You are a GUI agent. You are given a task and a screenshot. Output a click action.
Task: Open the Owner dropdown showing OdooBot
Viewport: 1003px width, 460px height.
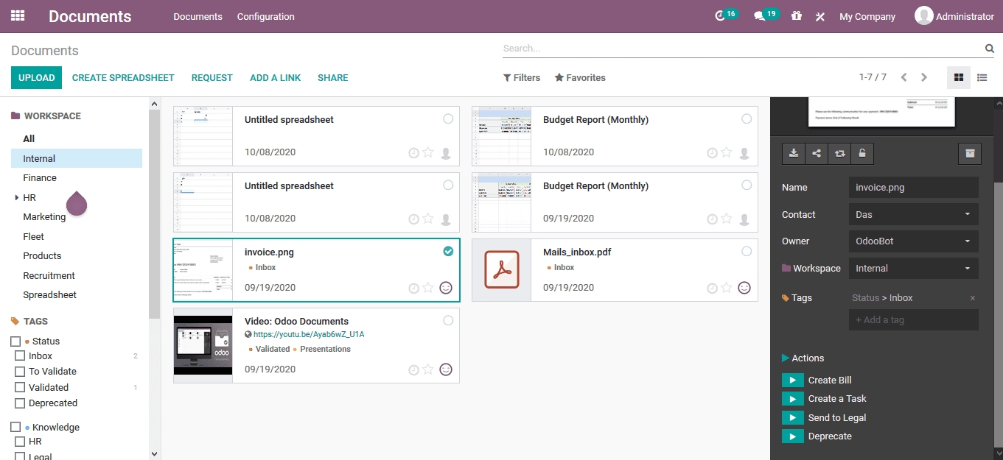pos(913,241)
